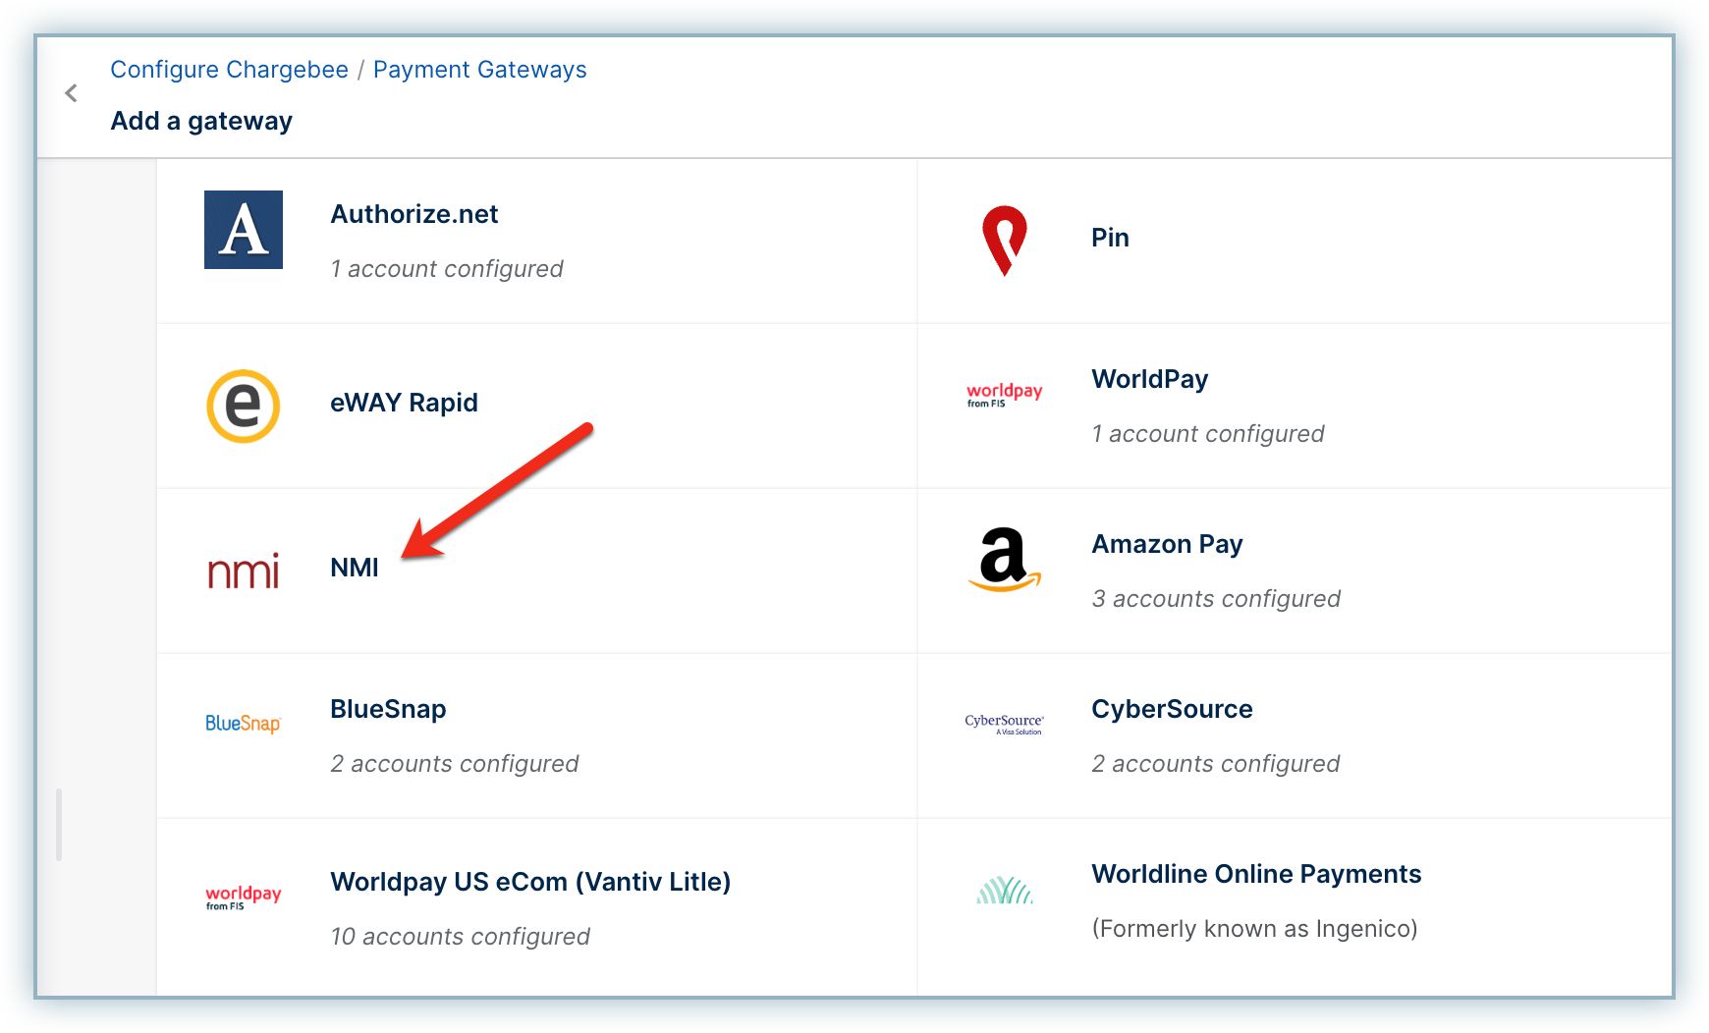This screenshot has width=1709, height=1033.
Task: Click the Authorize.net logo icon
Action: click(x=244, y=230)
